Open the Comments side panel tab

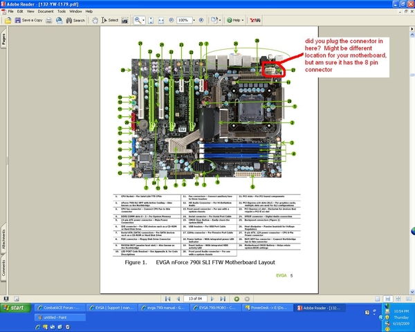[3, 268]
